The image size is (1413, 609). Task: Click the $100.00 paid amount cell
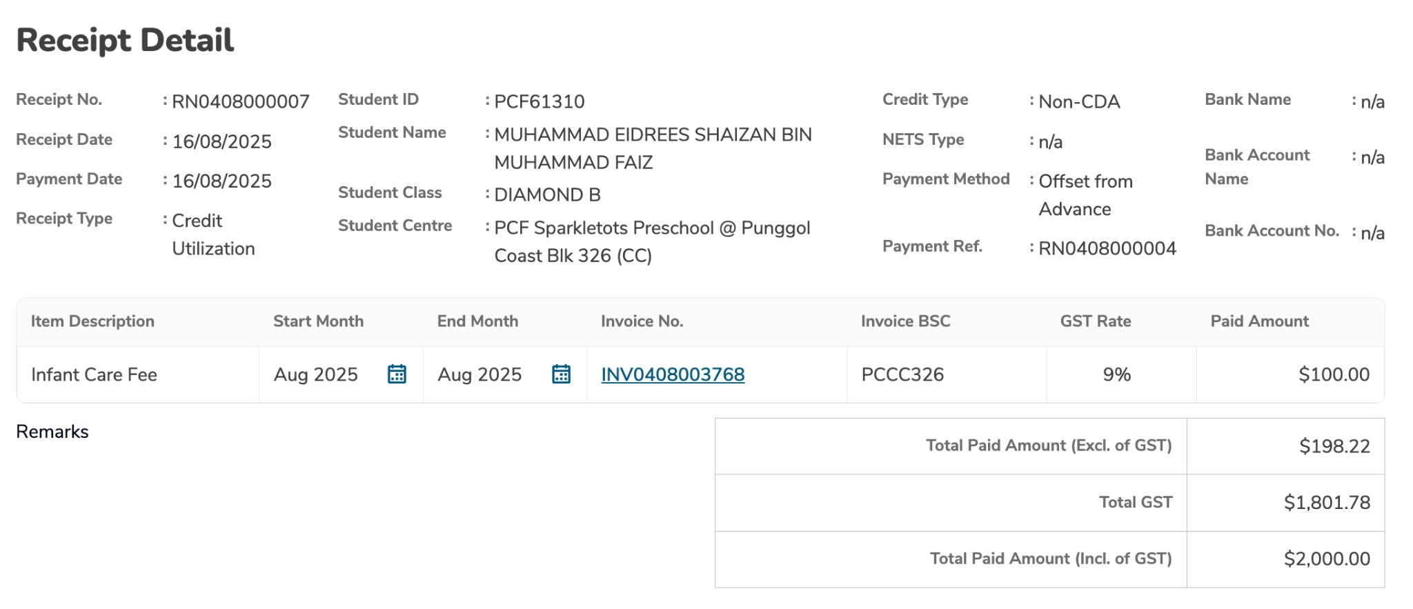click(x=1334, y=375)
